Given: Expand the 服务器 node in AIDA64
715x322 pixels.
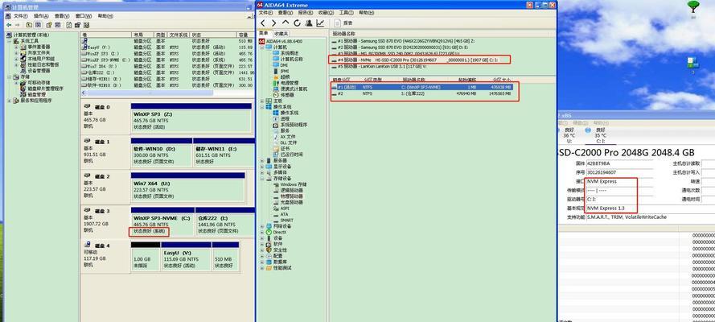Looking at the screenshot, I should [261, 160].
